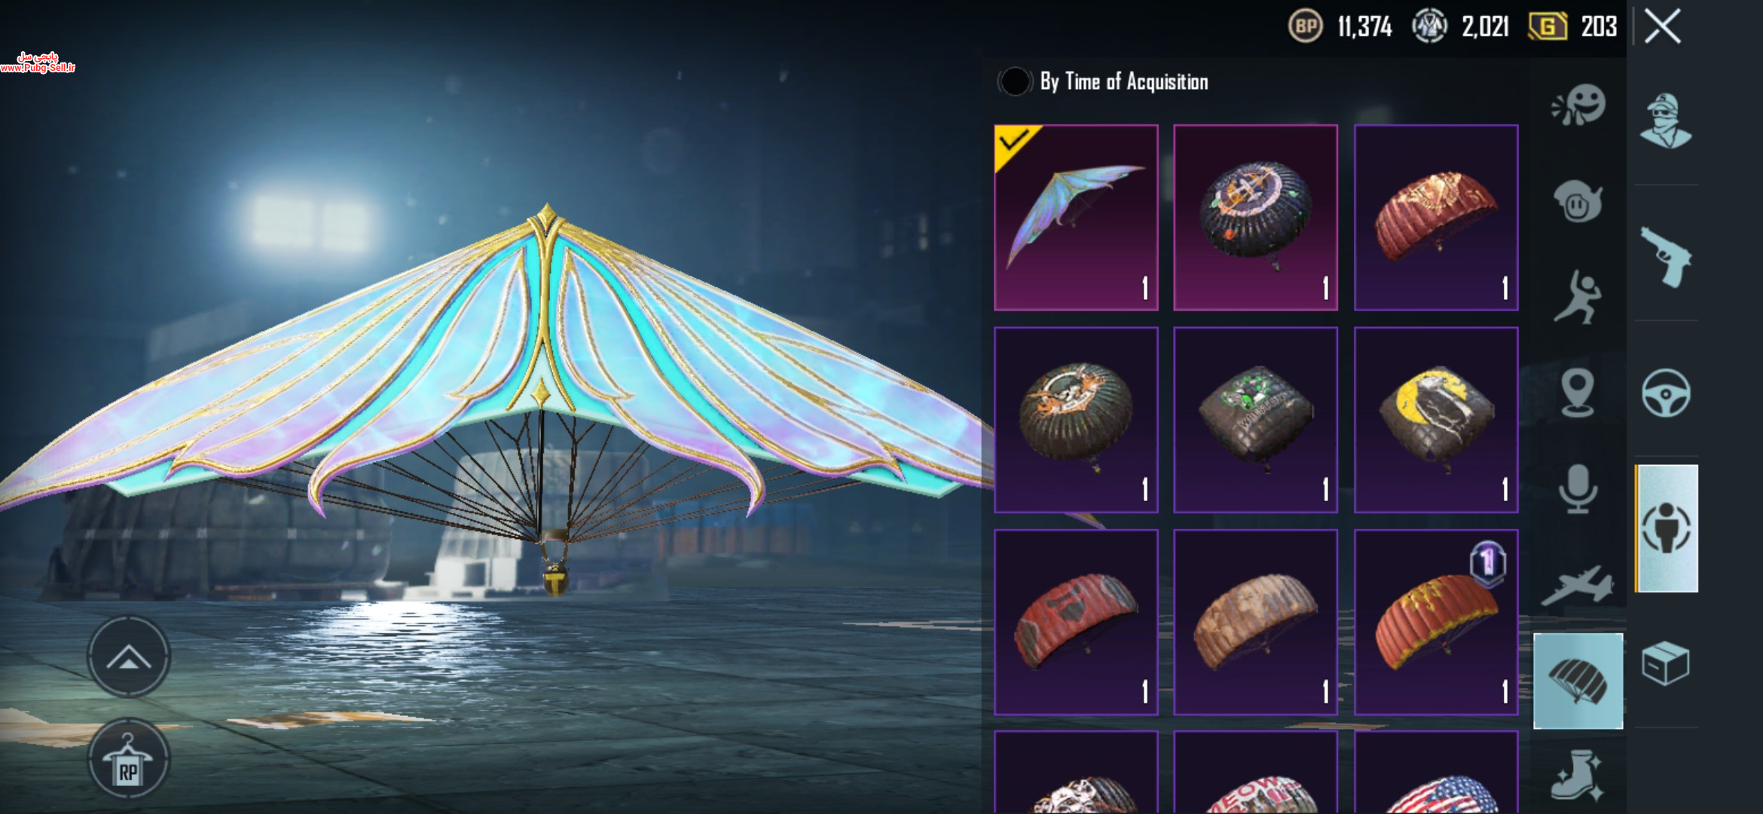Open the sparkling boot category icon

point(1578,775)
